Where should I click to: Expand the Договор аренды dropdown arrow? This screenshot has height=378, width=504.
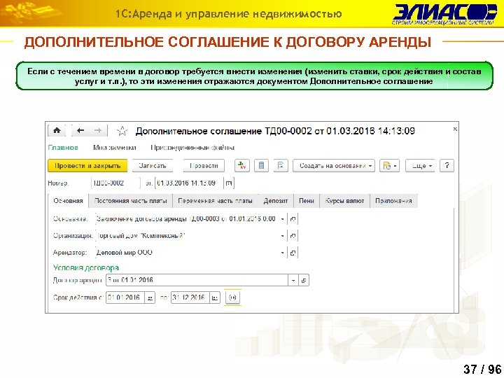[x=293, y=280]
